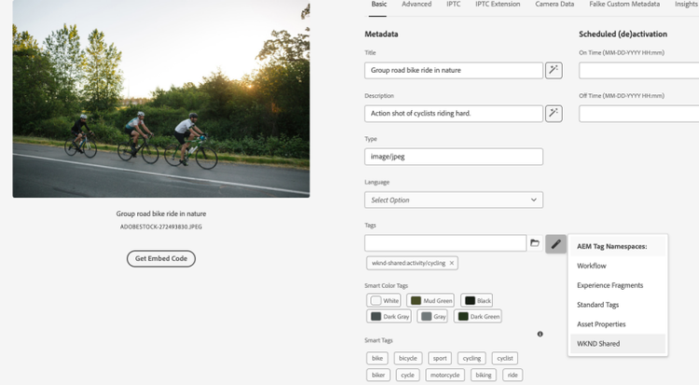Select the White smart color tag

point(388,300)
